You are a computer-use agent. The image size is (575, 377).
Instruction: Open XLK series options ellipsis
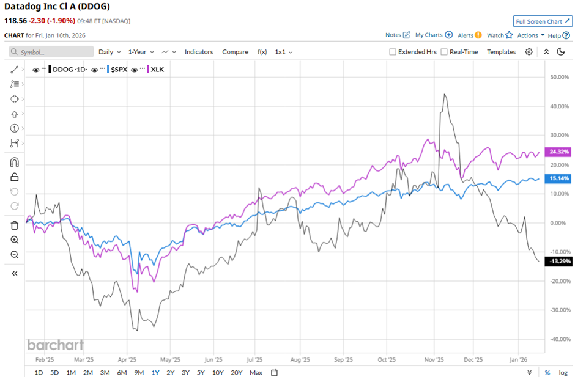point(143,68)
